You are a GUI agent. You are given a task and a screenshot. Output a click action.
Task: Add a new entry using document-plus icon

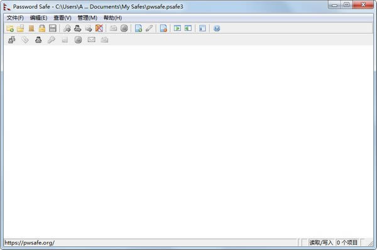(x=138, y=28)
